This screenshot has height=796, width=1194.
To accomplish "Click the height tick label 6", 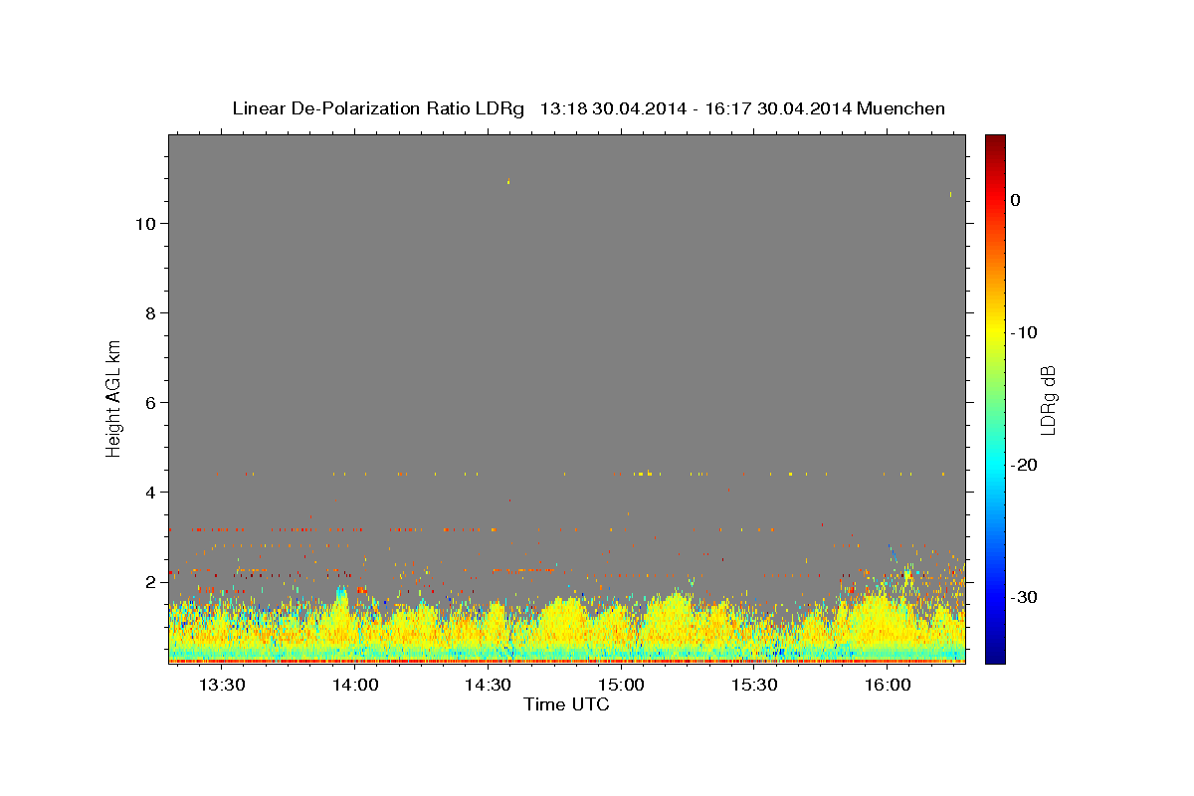I will pyautogui.click(x=151, y=403).
